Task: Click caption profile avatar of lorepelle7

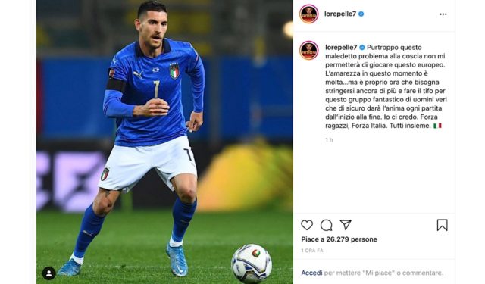Action: (x=308, y=50)
